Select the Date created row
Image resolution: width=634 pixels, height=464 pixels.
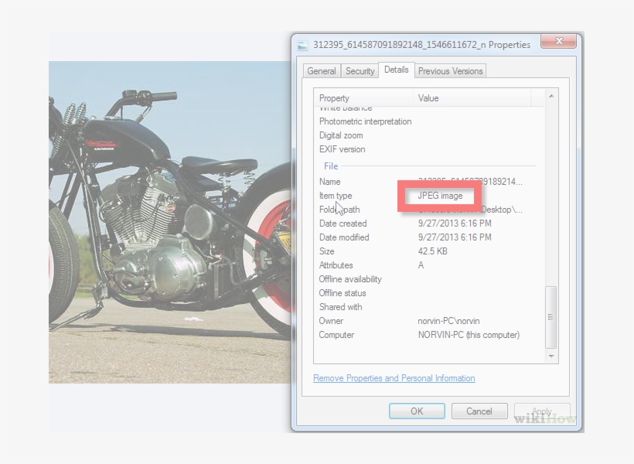(x=342, y=223)
